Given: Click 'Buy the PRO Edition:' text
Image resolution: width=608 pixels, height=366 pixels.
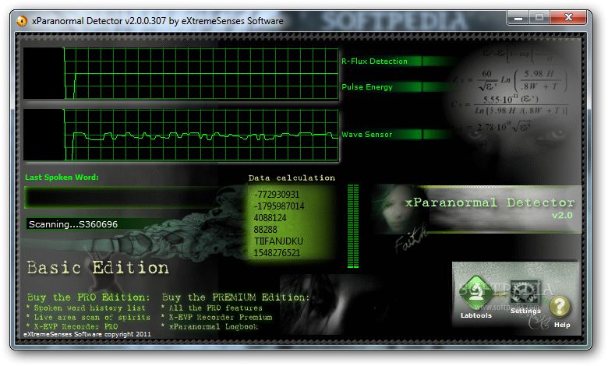Looking at the screenshot, I should point(88,297).
